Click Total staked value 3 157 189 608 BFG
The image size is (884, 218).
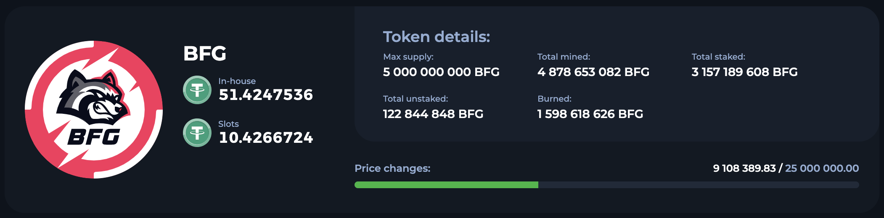pos(744,72)
